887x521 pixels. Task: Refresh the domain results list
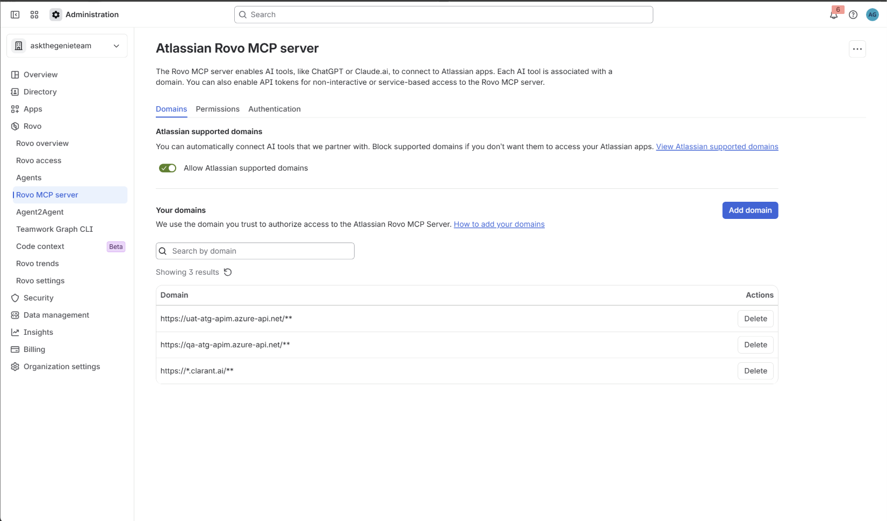228,272
